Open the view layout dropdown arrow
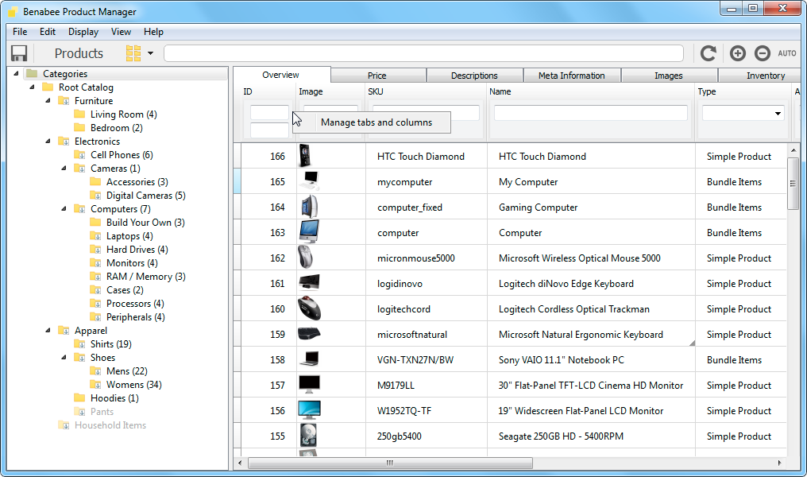807x477 pixels. 150,53
